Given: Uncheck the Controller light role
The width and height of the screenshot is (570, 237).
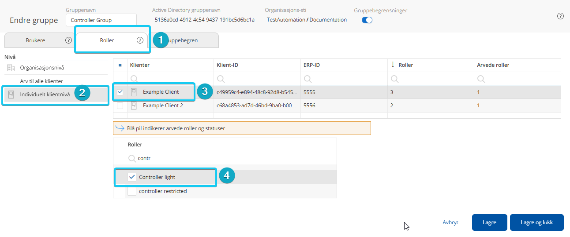Looking at the screenshot, I should (x=131, y=177).
